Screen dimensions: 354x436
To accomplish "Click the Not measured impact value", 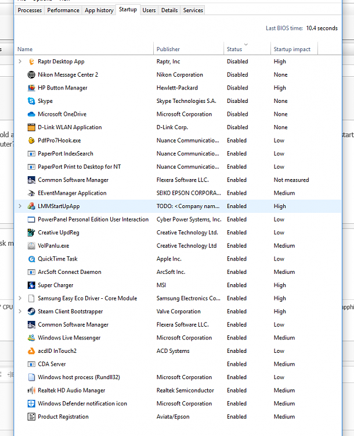I will click(291, 180).
